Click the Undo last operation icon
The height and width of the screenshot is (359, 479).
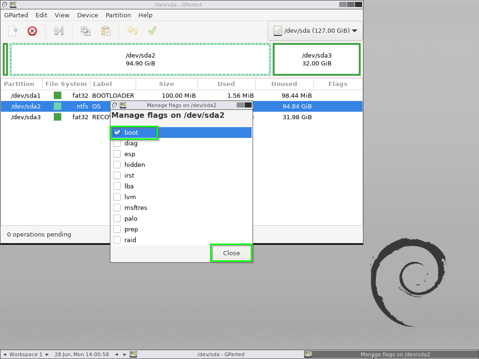point(132,31)
